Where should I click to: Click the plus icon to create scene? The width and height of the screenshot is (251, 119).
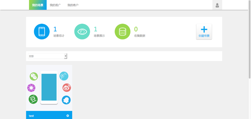pos(204,30)
